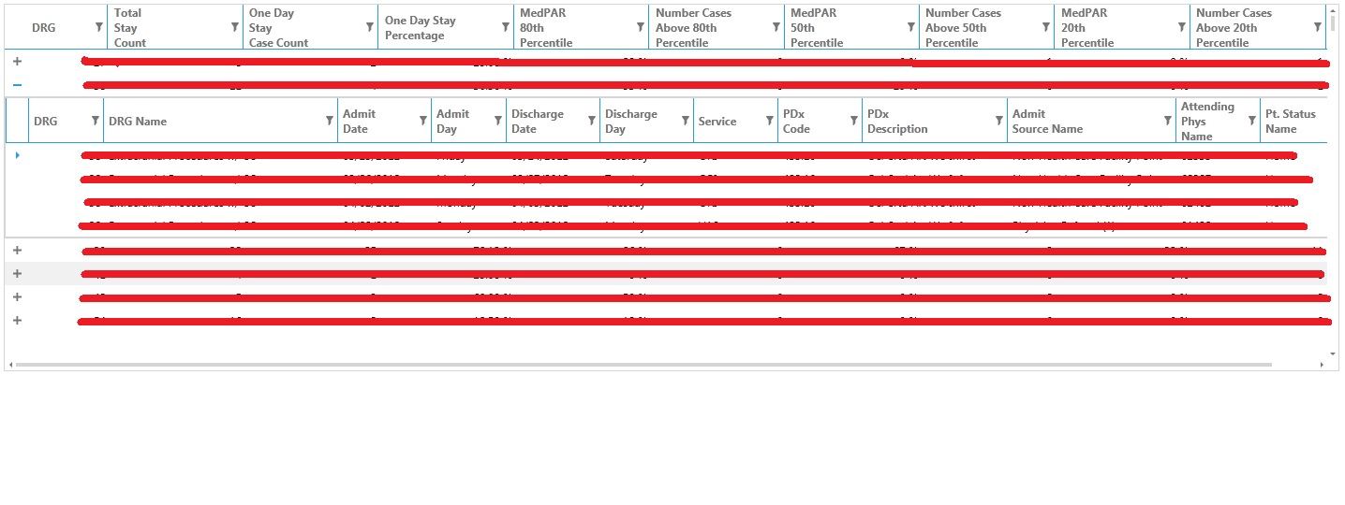Sort by MedPAR 50th Percentile header
The width and height of the screenshot is (1345, 505).
tap(817, 28)
